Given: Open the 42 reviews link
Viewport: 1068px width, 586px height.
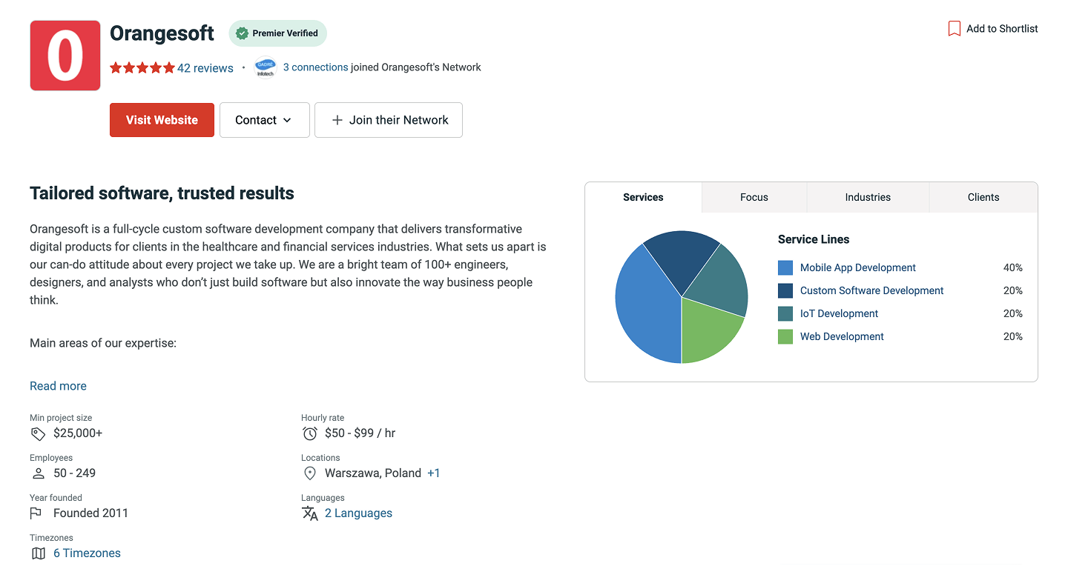Looking at the screenshot, I should [205, 68].
